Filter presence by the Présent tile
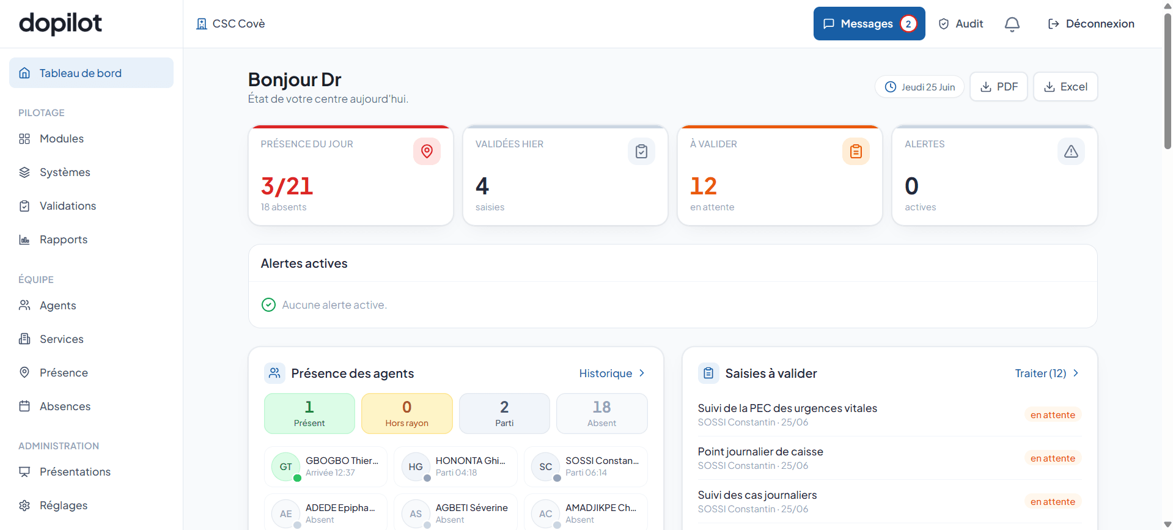1173x530 pixels. point(309,413)
